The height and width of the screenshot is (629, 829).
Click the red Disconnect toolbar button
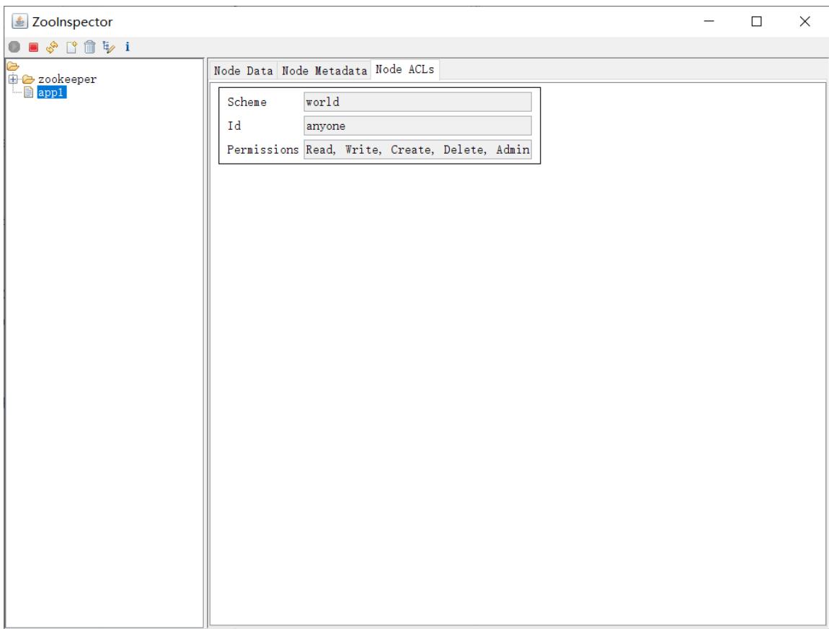pos(33,47)
